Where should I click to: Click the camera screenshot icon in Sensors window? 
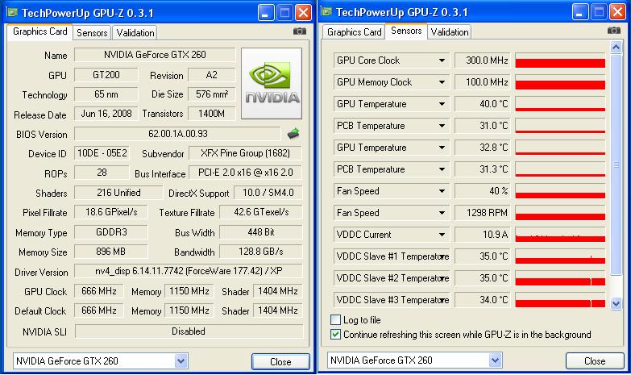(614, 30)
